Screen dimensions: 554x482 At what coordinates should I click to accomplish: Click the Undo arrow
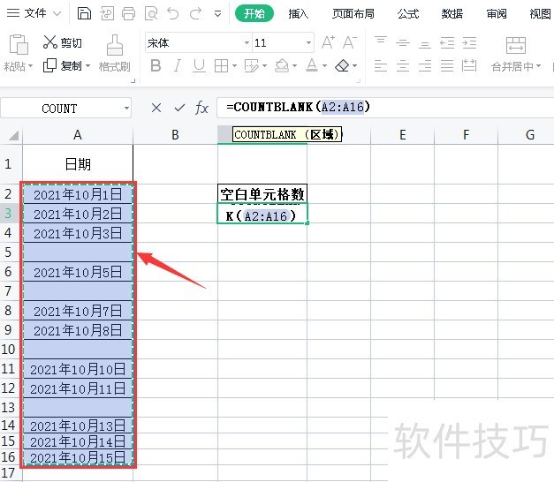(x=173, y=13)
